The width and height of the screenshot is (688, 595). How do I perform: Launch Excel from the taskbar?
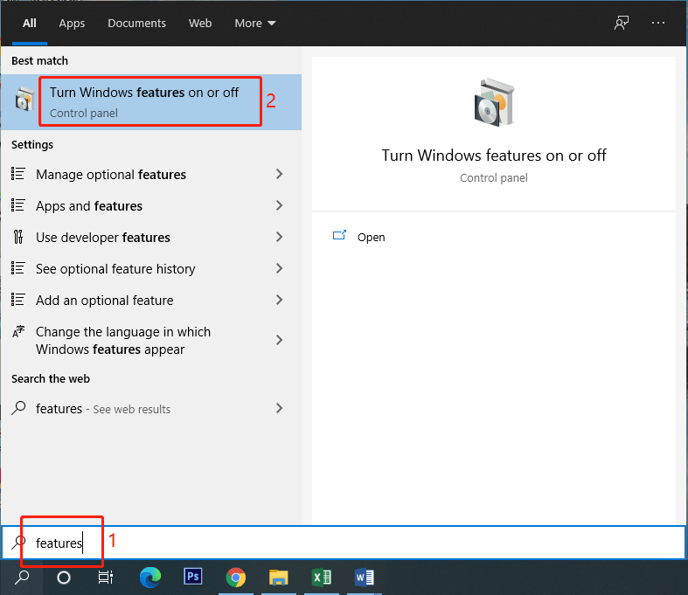pyautogui.click(x=321, y=577)
